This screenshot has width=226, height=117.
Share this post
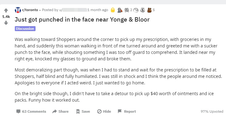click(x=61, y=111)
